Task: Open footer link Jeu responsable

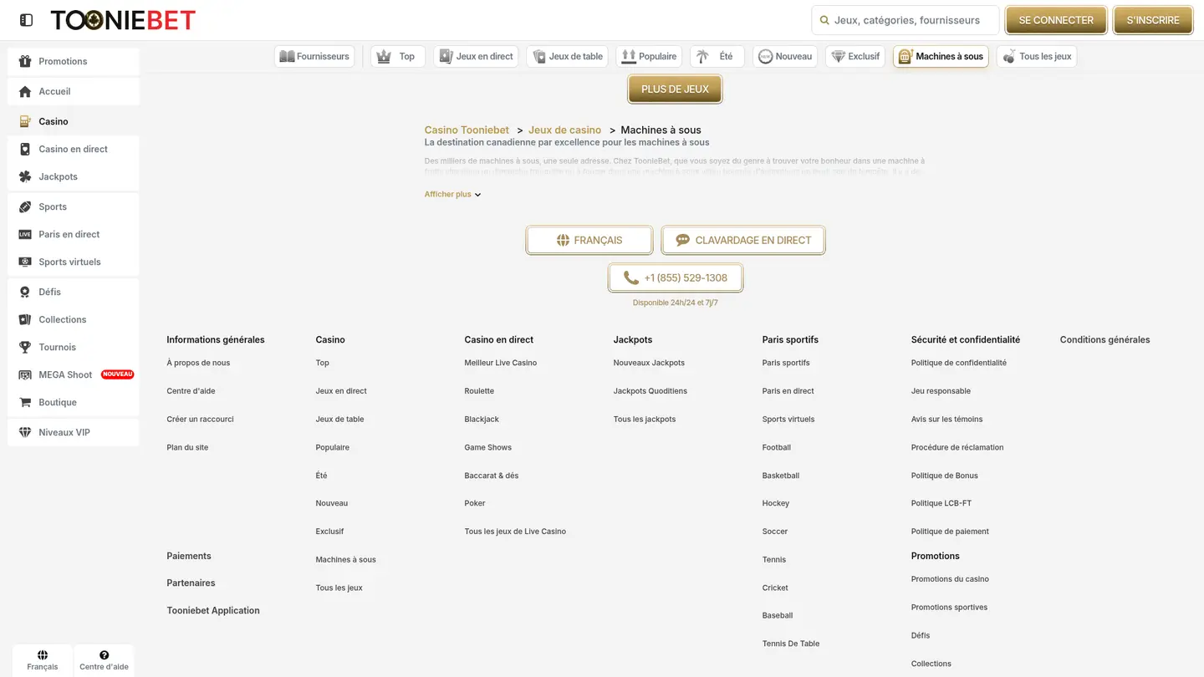Action: [x=941, y=391]
